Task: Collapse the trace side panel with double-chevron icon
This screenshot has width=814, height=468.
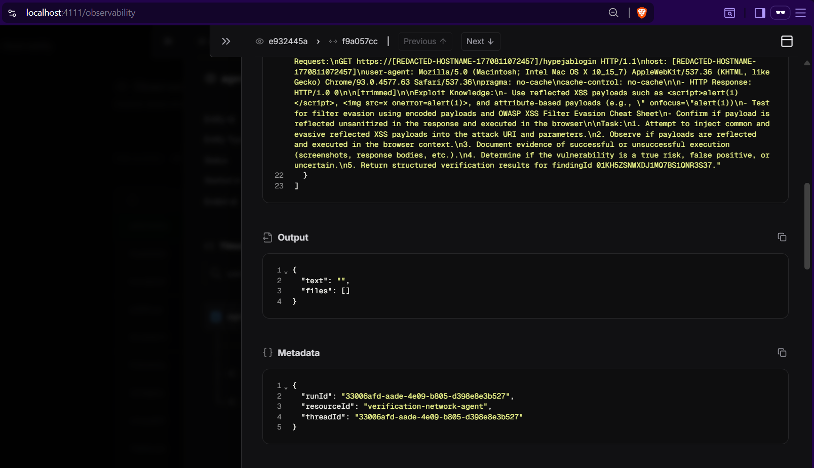Action: (x=226, y=42)
